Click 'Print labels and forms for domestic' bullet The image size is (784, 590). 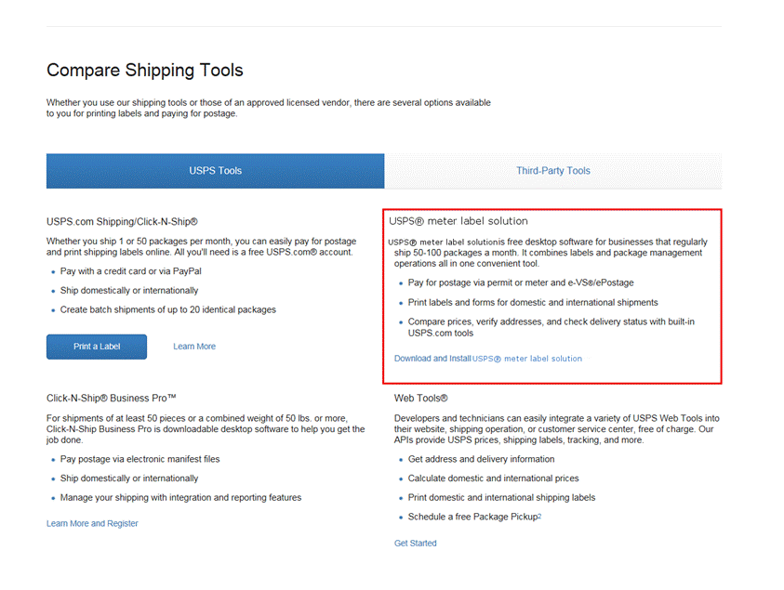click(533, 303)
